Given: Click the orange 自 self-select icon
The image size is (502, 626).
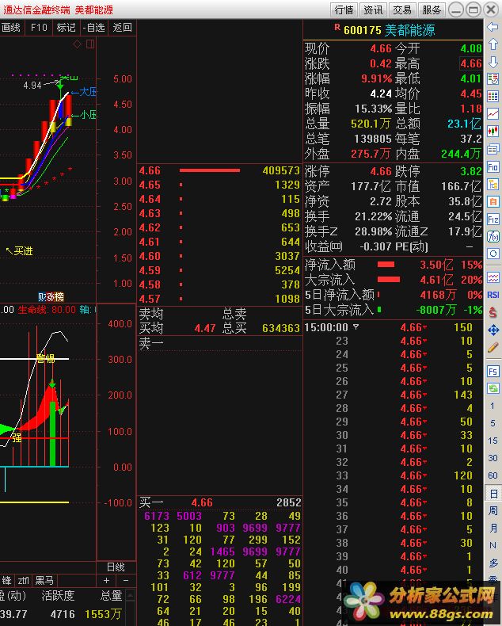Looking at the screenshot, I should (x=492, y=201).
